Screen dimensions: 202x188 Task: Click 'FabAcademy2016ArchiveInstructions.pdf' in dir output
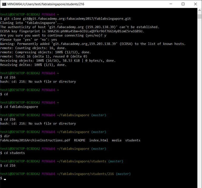pyautogui.click(x=35, y=140)
